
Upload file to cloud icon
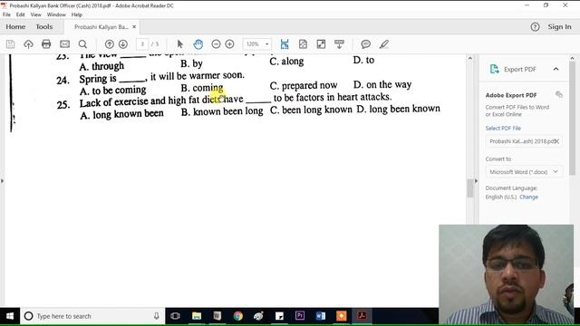(28, 44)
